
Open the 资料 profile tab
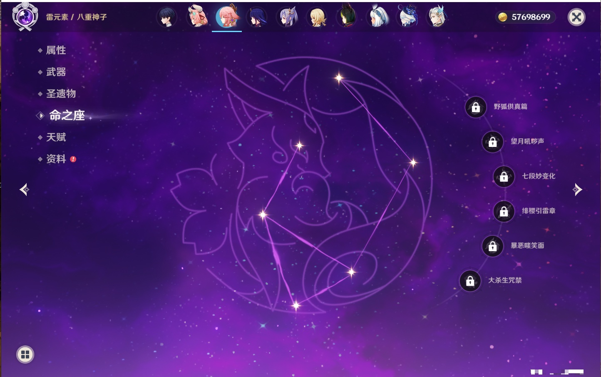(56, 159)
